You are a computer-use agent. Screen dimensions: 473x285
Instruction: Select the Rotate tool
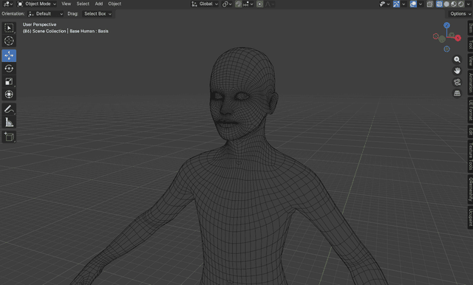(9, 69)
